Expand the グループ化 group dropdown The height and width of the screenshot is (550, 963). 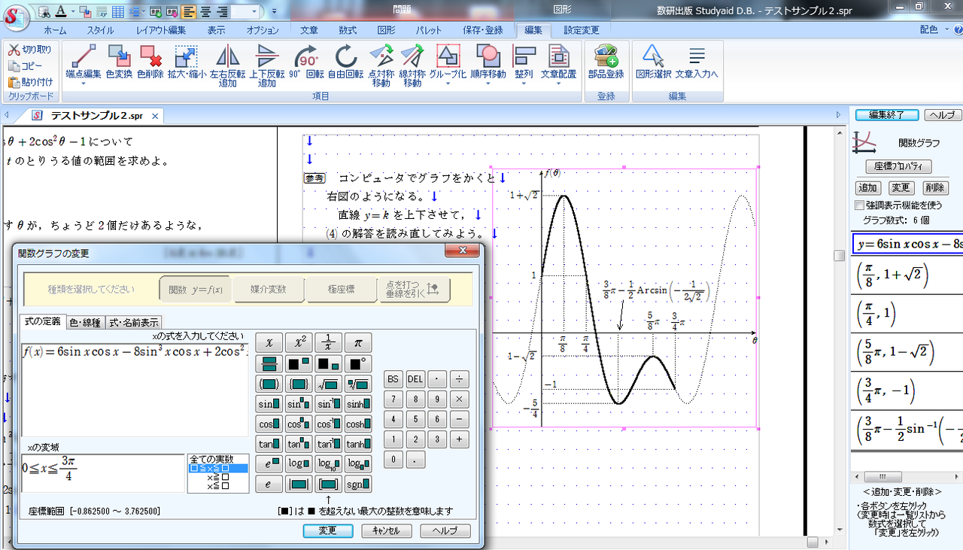tap(448, 84)
